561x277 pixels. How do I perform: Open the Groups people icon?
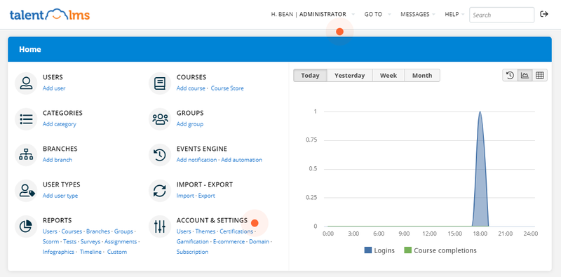pos(160,119)
